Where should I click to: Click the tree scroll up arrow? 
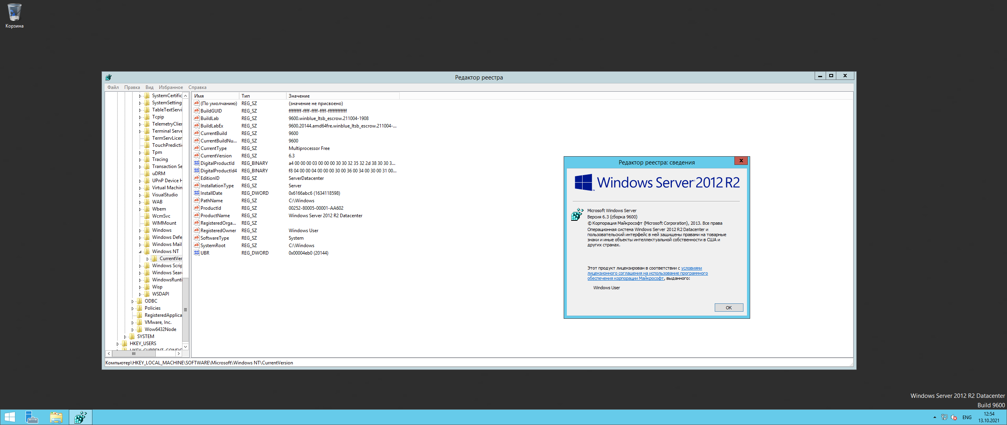(185, 96)
